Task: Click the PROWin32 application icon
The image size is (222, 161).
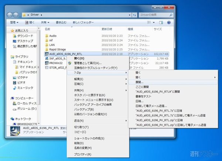Action: 47,63
